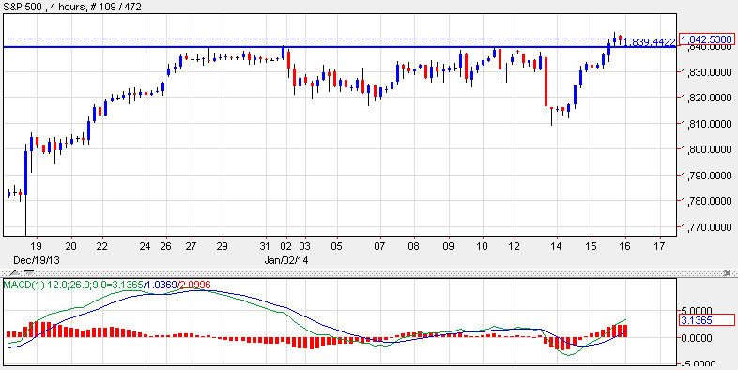This screenshot has height=370, width=738.
Task: Click the 1,790.0000 price axis label
Action: (707, 176)
